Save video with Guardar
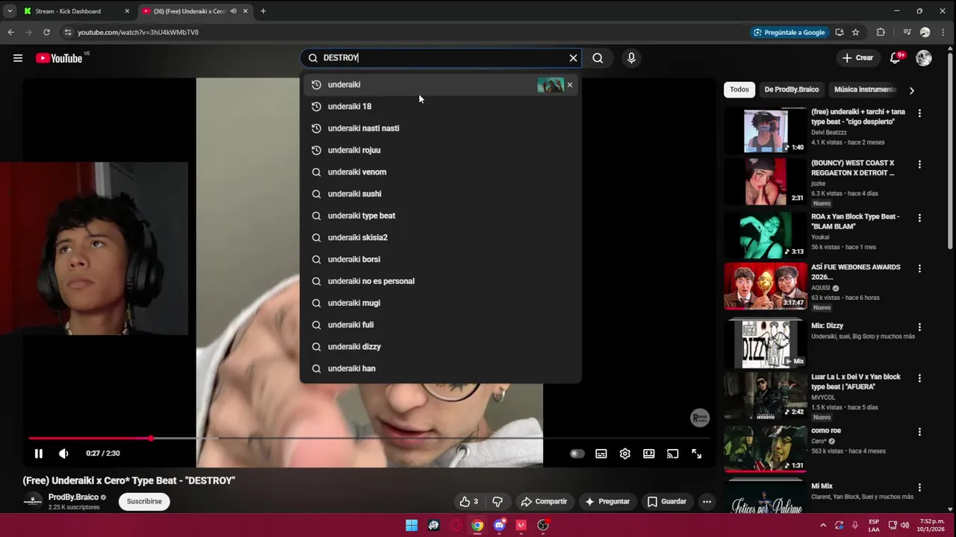956x537 pixels. [666, 502]
